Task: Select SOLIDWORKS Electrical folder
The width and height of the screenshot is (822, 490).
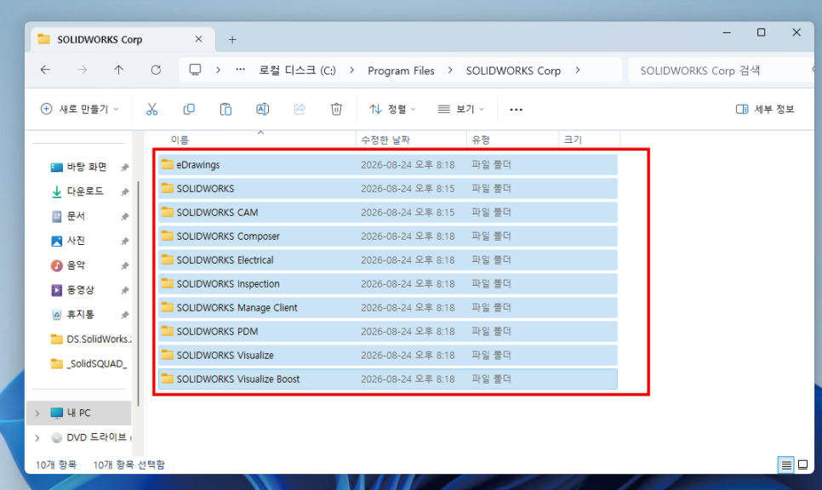Action: pyautogui.click(x=388, y=259)
